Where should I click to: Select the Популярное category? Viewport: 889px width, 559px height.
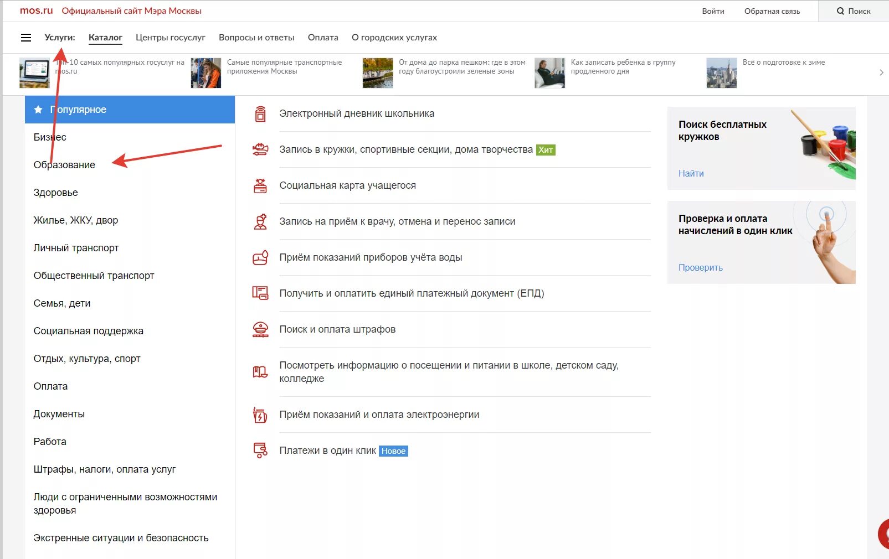[x=130, y=110]
